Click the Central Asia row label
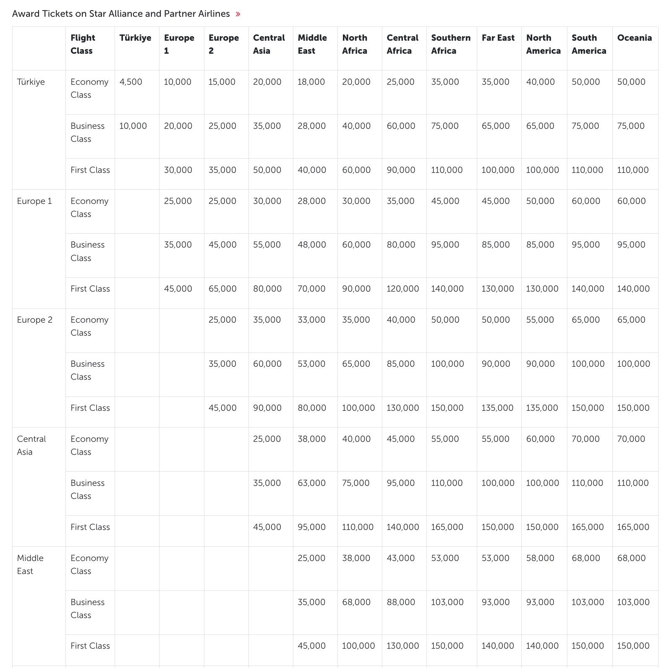Image resolution: width=669 pixels, height=668 pixels. (31, 445)
